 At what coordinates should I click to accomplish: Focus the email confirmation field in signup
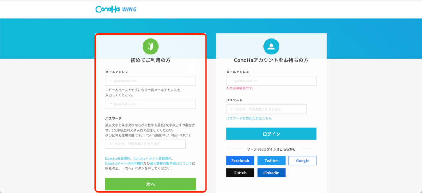tap(150, 104)
